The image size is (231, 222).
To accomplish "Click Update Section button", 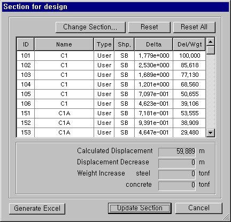I will coord(140,208).
